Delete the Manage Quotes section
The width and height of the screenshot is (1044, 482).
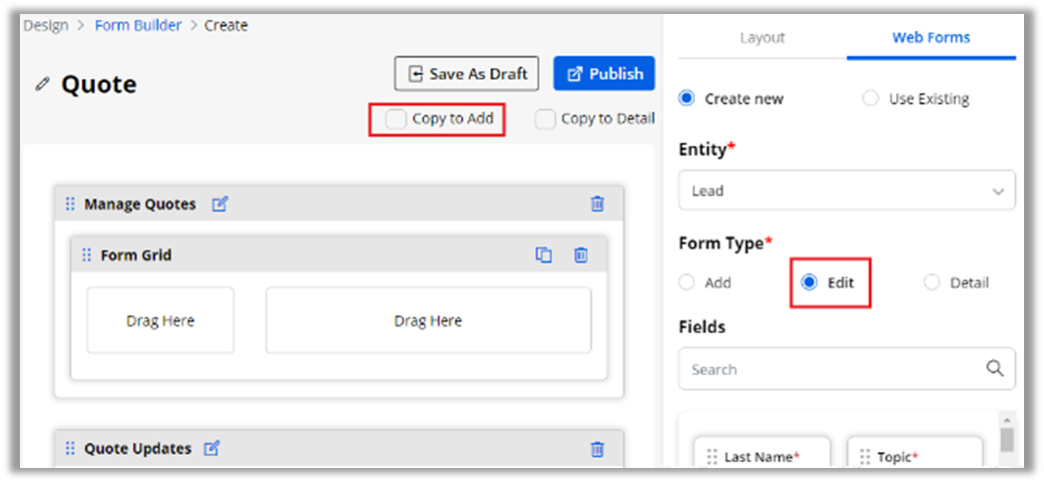(x=597, y=204)
